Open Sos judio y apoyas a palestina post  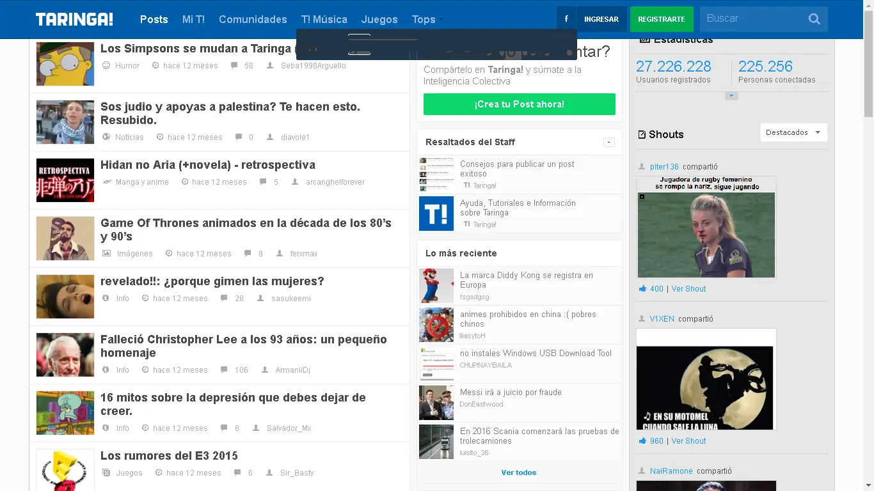(x=230, y=113)
